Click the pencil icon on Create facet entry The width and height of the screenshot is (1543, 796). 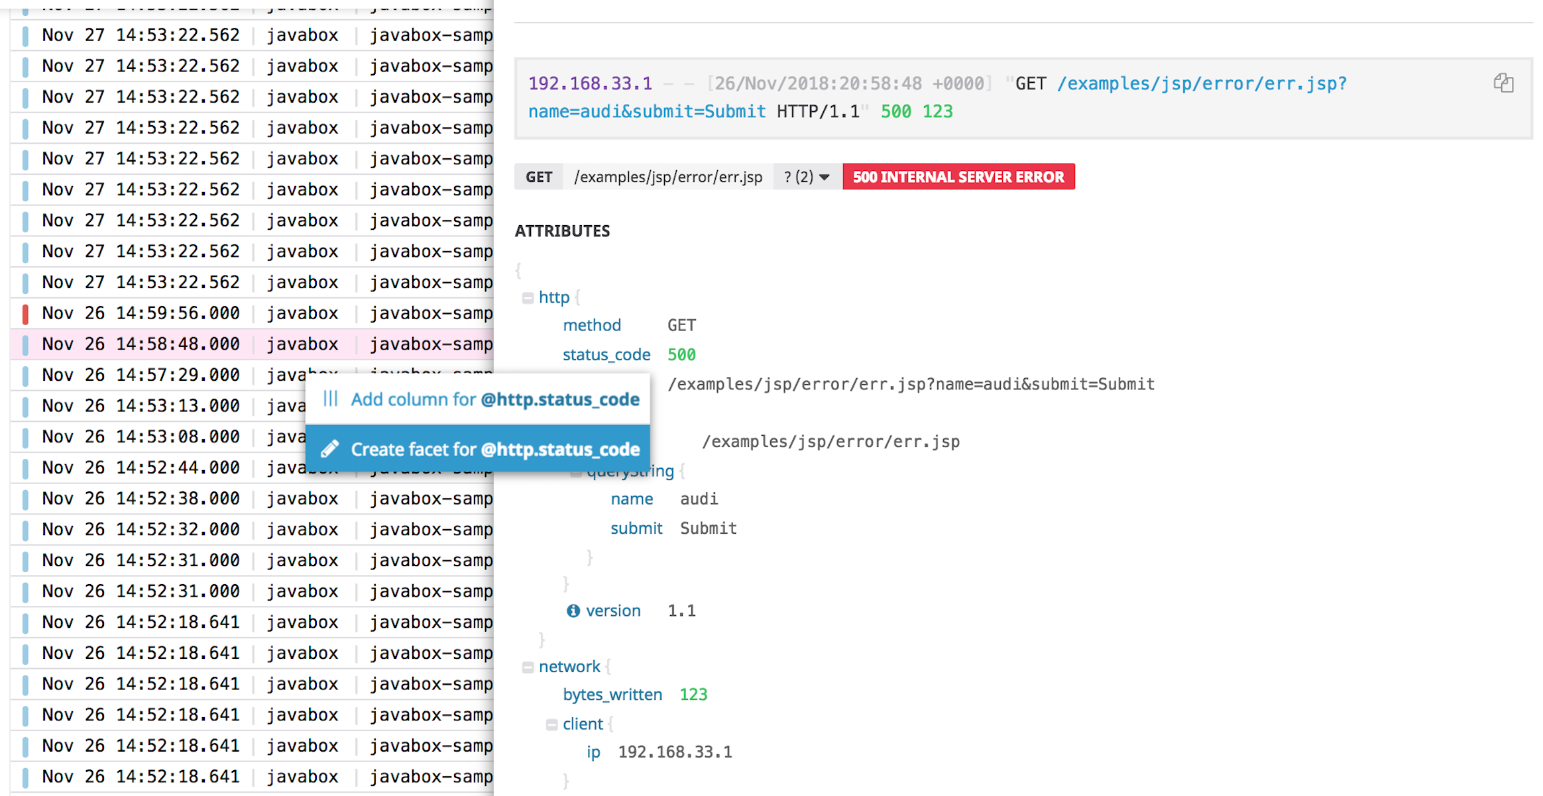point(330,449)
